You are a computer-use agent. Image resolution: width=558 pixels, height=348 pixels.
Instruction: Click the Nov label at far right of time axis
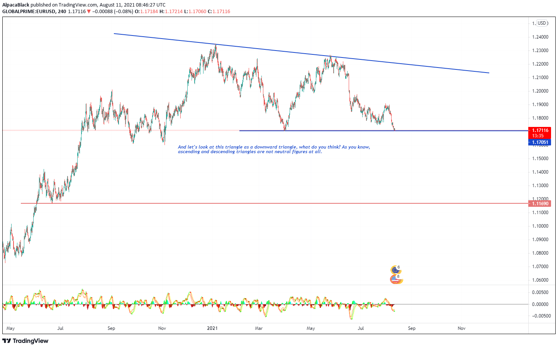tap(461, 328)
